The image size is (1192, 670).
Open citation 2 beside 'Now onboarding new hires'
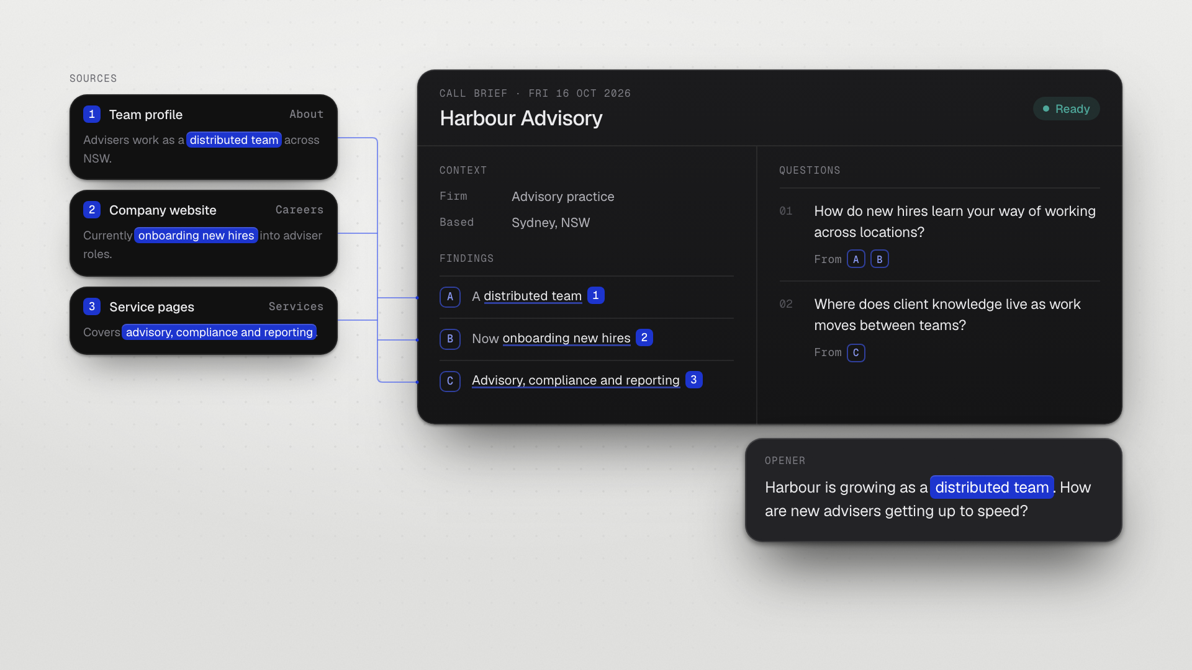click(644, 337)
